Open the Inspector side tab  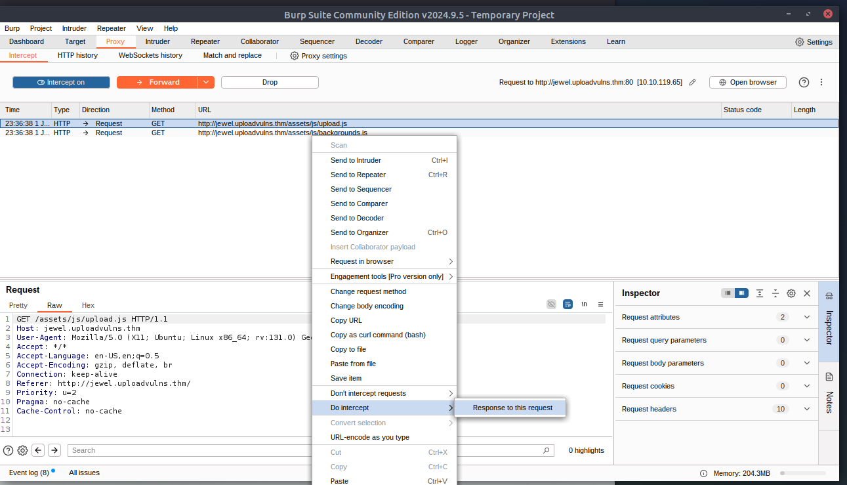point(829,322)
